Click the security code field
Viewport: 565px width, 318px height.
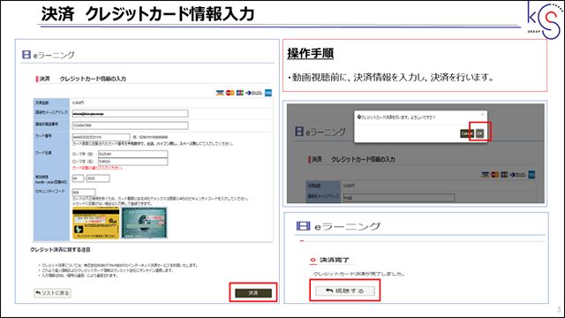click(84, 193)
